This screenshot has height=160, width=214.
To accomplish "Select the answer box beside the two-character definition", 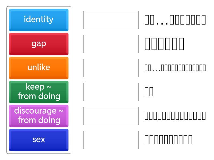I will point(111,92).
